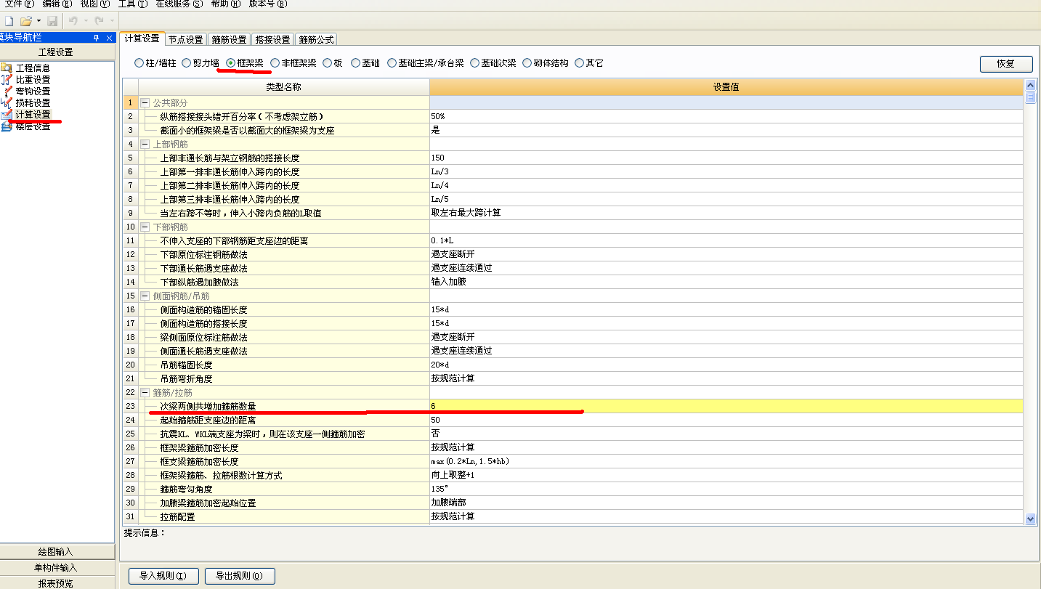
Task: Open the Undo history dropdown arrow
Action: point(84,22)
